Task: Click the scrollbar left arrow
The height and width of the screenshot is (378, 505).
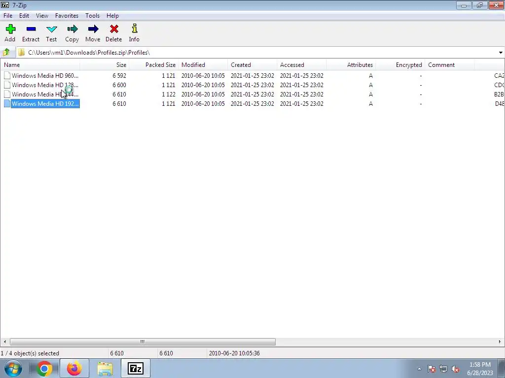Action: click(4, 342)
